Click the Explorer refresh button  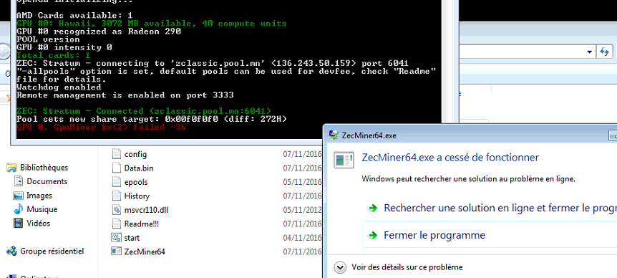pyautogui.click(x=604, y=52)
